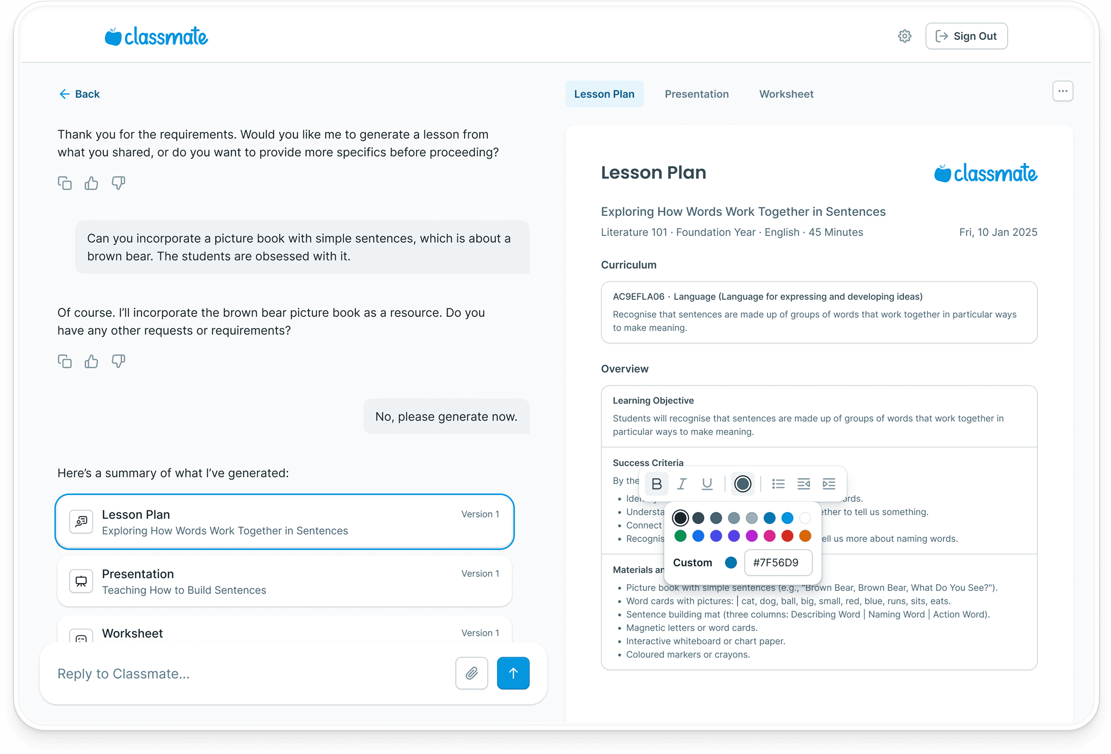The image size is (1111, 754).
Task: Increase the text indent
Action: coord(829,484)
